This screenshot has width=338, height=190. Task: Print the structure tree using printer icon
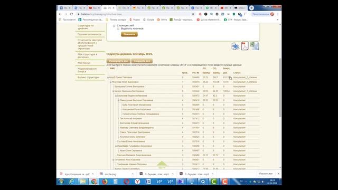[235, 46]
